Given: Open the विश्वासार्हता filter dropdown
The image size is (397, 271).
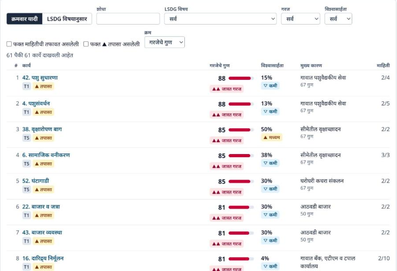Looking at the screenshot, I should (x=338, y=19).
